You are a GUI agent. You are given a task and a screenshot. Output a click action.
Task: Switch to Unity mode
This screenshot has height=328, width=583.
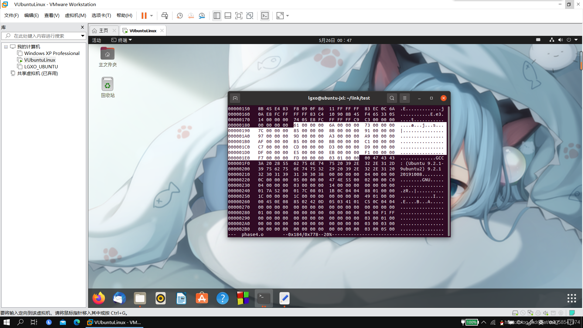point(250,15)
